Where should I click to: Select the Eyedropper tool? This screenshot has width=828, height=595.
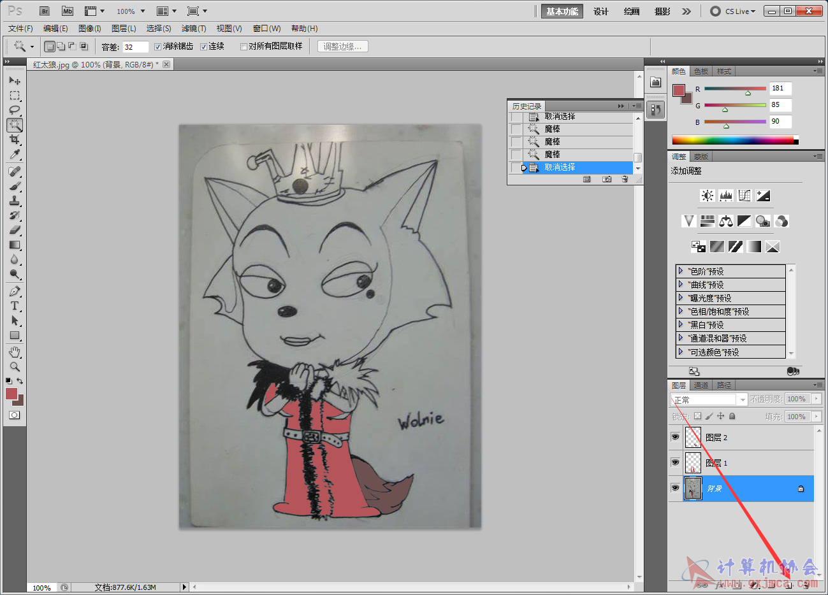click(x=15, y=154)
